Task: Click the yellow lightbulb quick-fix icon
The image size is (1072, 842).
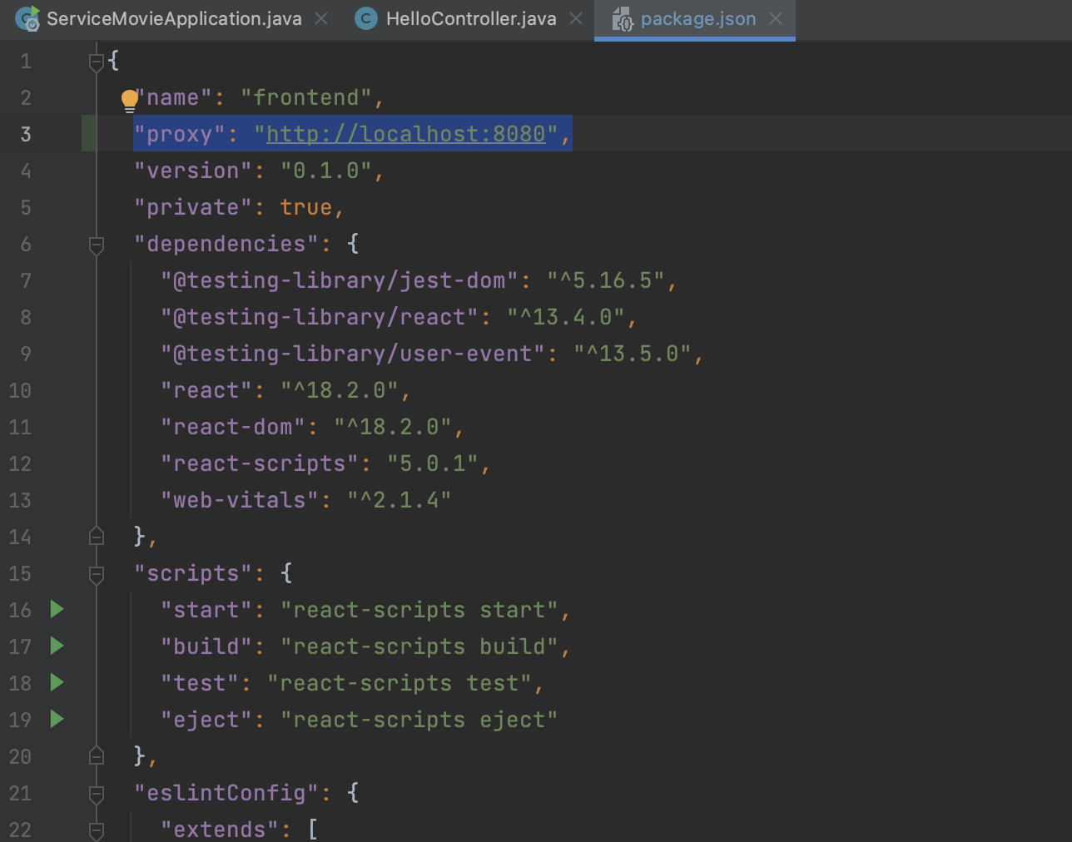Action: (x=130, y=101)
